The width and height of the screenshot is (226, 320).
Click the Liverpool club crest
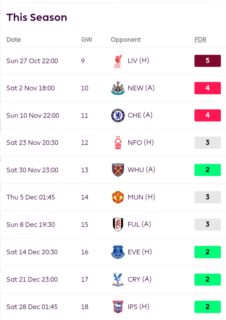[x=118, y=61]
